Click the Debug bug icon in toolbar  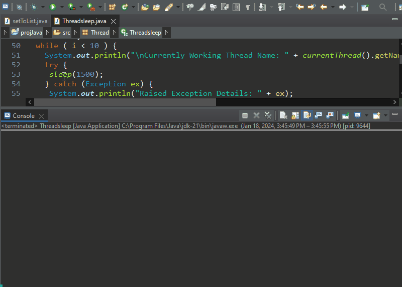34,7
